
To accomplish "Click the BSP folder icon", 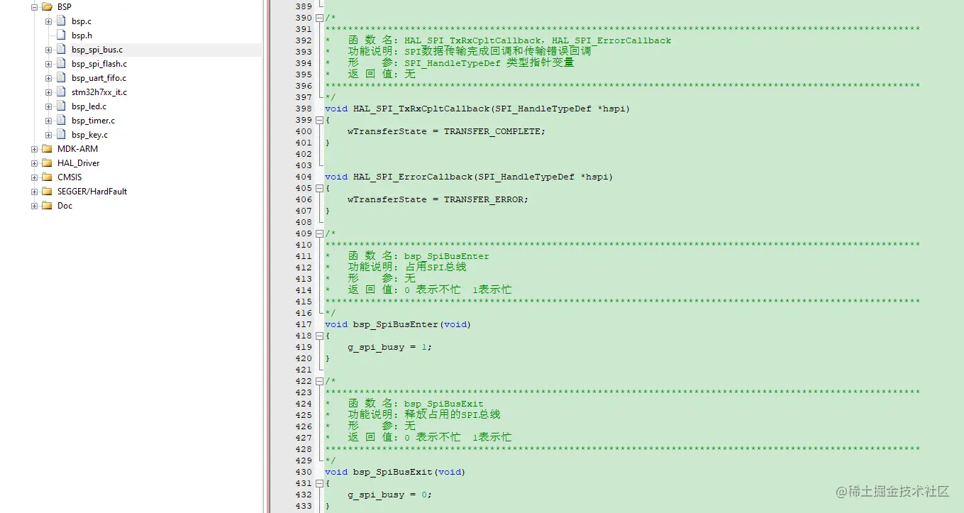I will click(47, 7).
